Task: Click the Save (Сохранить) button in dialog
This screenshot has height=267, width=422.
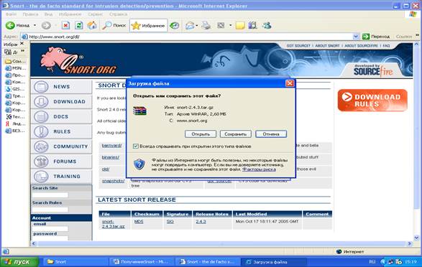Action: coord(236,133)
